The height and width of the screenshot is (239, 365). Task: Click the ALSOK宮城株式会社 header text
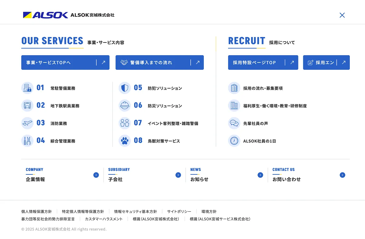[92, 15]
